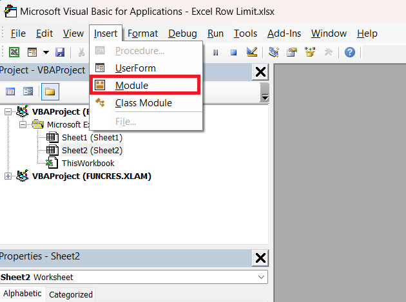
Task: Click the Toolbox hammer and wrench icon
Action: pos(328,52)
